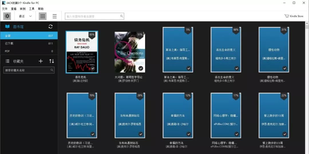
Task: Open the 债务危机 book cover
Action: click(x=82, y=52)
